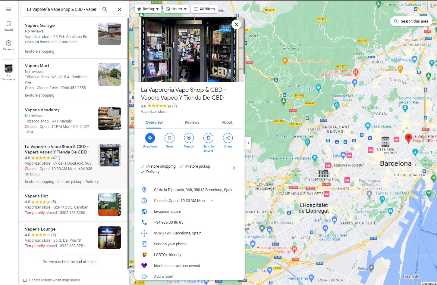Open All filters panel
Viewport: 437px width, 285px height.
point(204,9)
